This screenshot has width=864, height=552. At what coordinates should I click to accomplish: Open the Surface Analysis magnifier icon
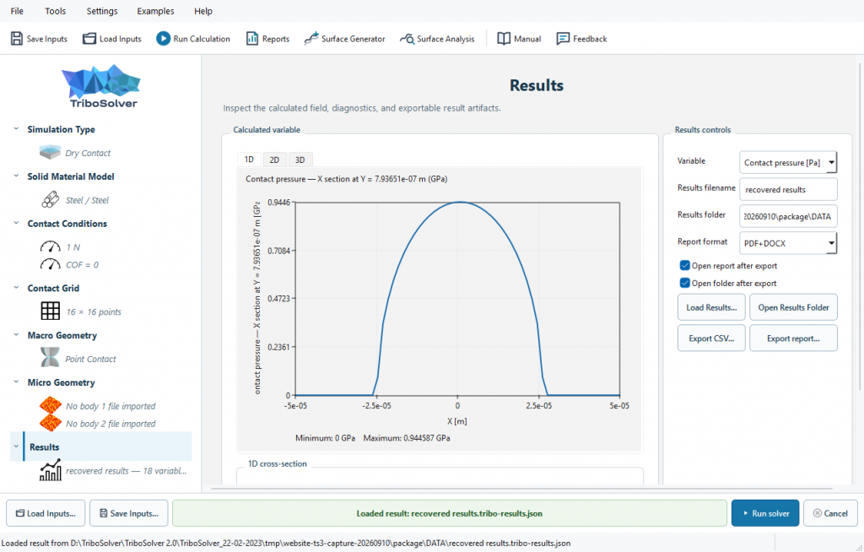pyautogui.click(x=407, y=39)
